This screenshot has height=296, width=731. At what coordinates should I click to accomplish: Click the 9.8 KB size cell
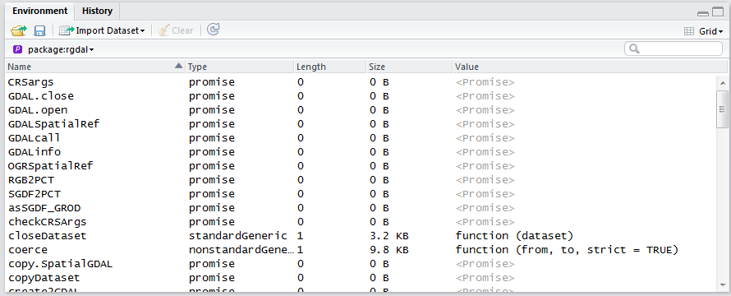click(388, 250)
